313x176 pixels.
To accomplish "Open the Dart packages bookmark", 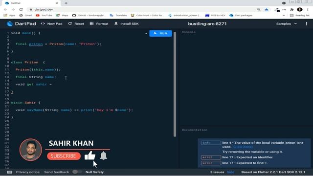I will (x=241, y=15).
